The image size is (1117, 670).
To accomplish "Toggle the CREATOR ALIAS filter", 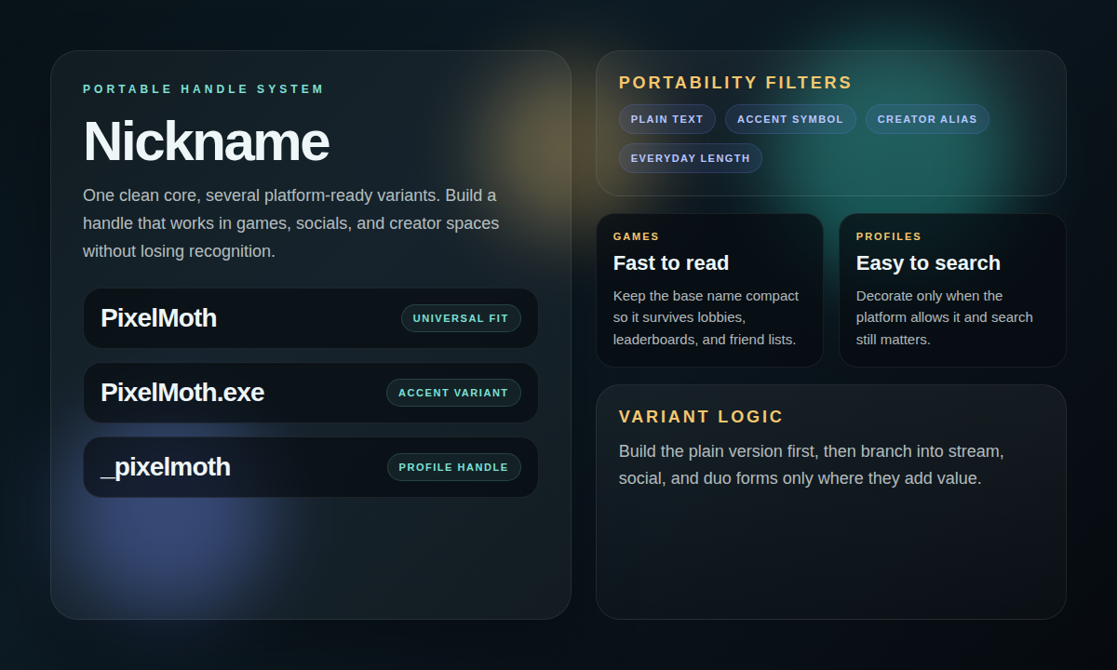I will pos(926,118).
